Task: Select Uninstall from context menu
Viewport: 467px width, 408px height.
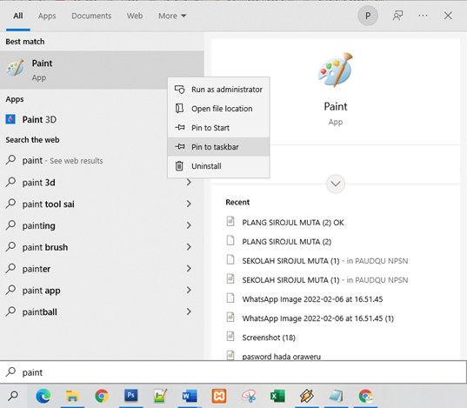Action: pyautogui.click(x=218, y=166)
